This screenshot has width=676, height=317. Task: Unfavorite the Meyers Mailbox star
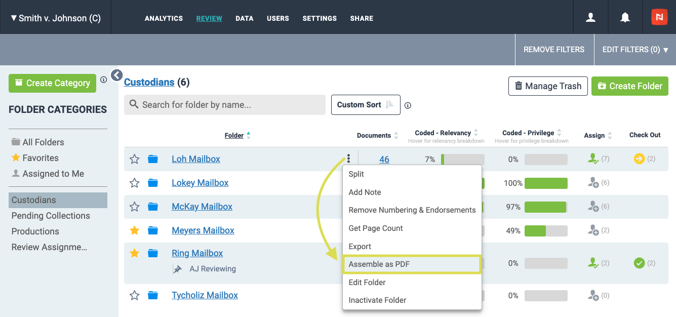pos(134,230)
